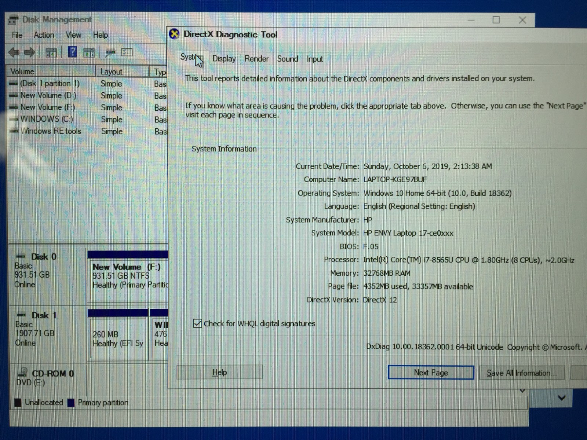Click the Disk 1 drive icon
The width and height of the screenshot is (587, 440).
pyautogui.click(x=22, y=315)
